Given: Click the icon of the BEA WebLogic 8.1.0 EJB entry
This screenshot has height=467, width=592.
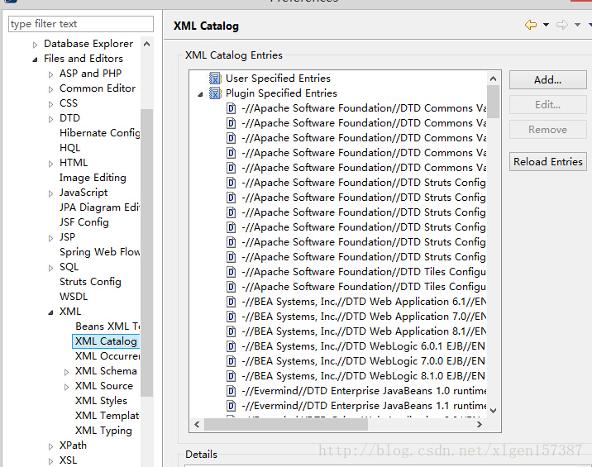Looking at the screenshot, I should click(232, 376).
